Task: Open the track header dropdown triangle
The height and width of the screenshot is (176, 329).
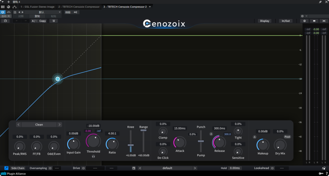Action: tap(3, 2)
